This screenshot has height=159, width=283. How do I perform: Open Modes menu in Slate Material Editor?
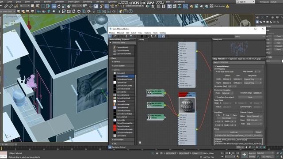tap(112, 33)
